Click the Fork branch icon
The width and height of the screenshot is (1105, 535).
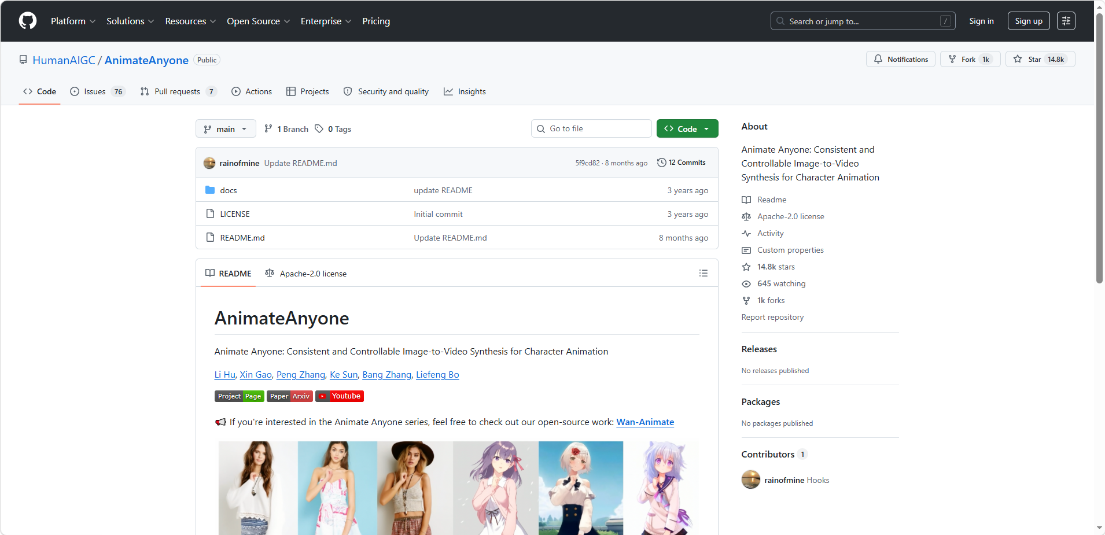point(952,60)
